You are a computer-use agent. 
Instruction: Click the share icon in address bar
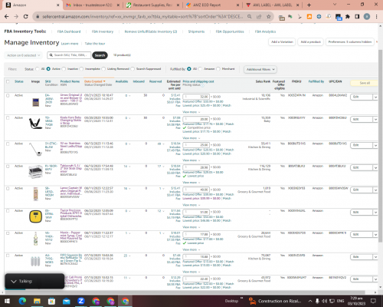tap(259, 17)
